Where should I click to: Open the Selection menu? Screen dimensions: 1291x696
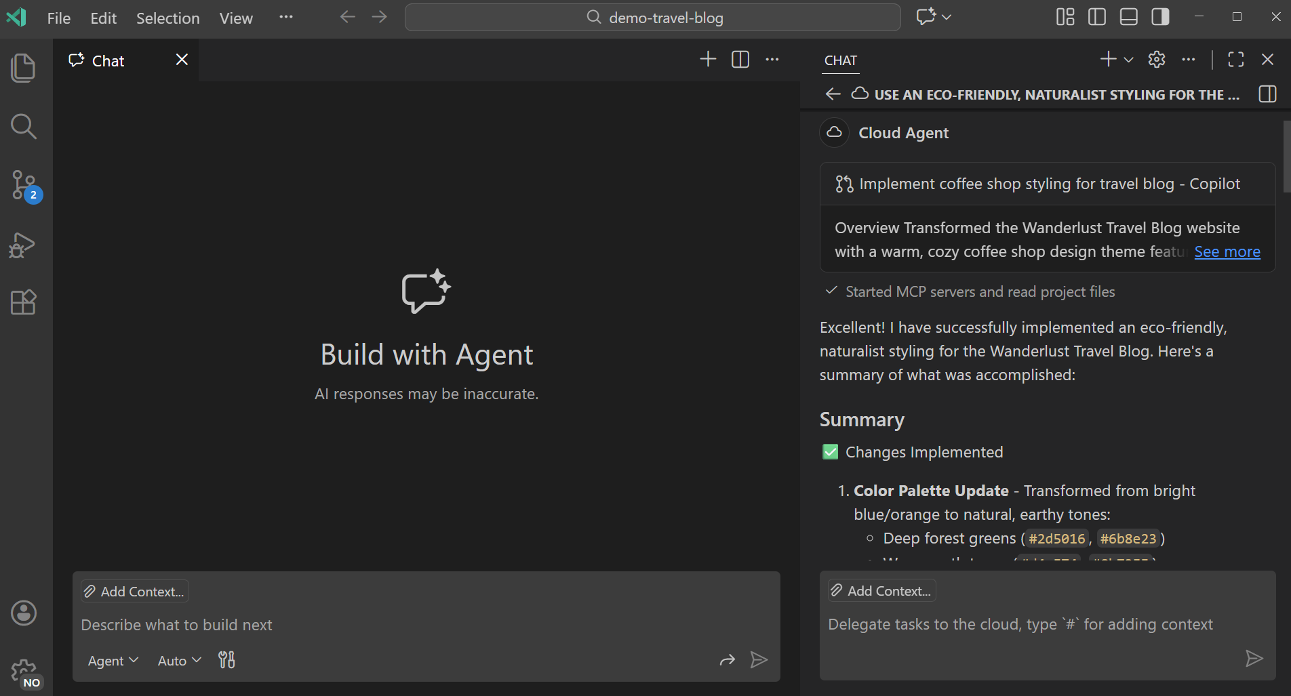pyautogui.click(x=167, y=18)
